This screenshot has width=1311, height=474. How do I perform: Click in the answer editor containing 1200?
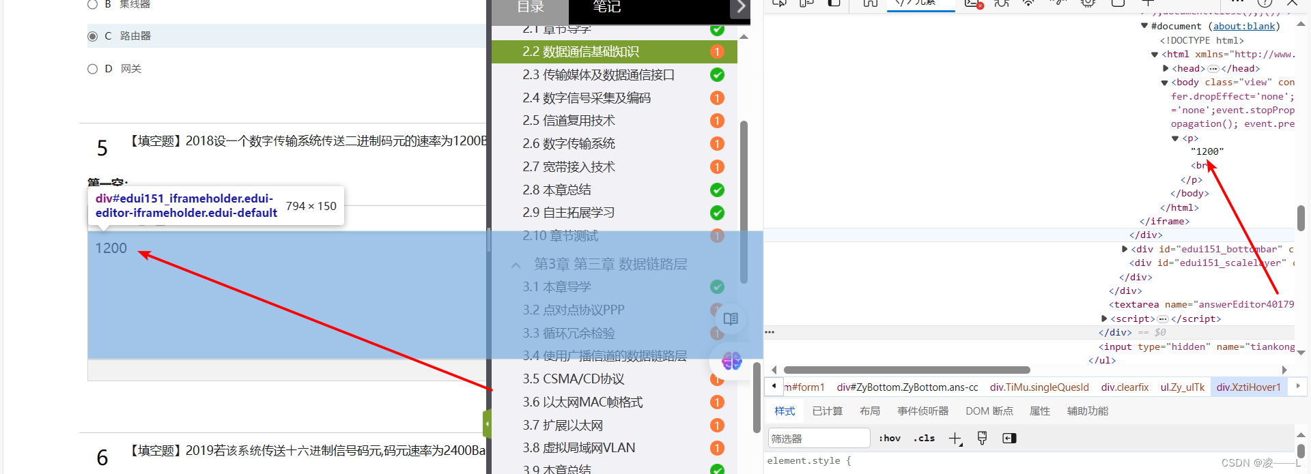(287, 295)
